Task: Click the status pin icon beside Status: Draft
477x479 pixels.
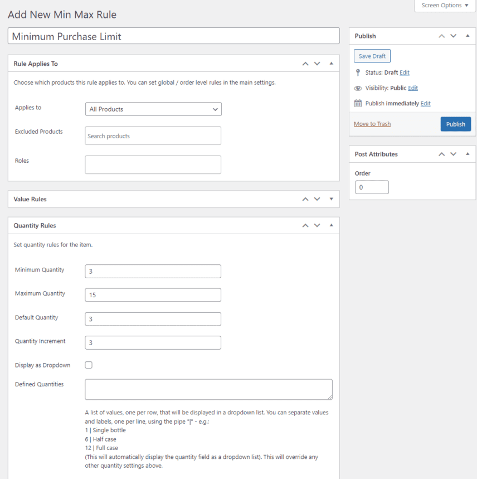Action: tap(357, 72)
